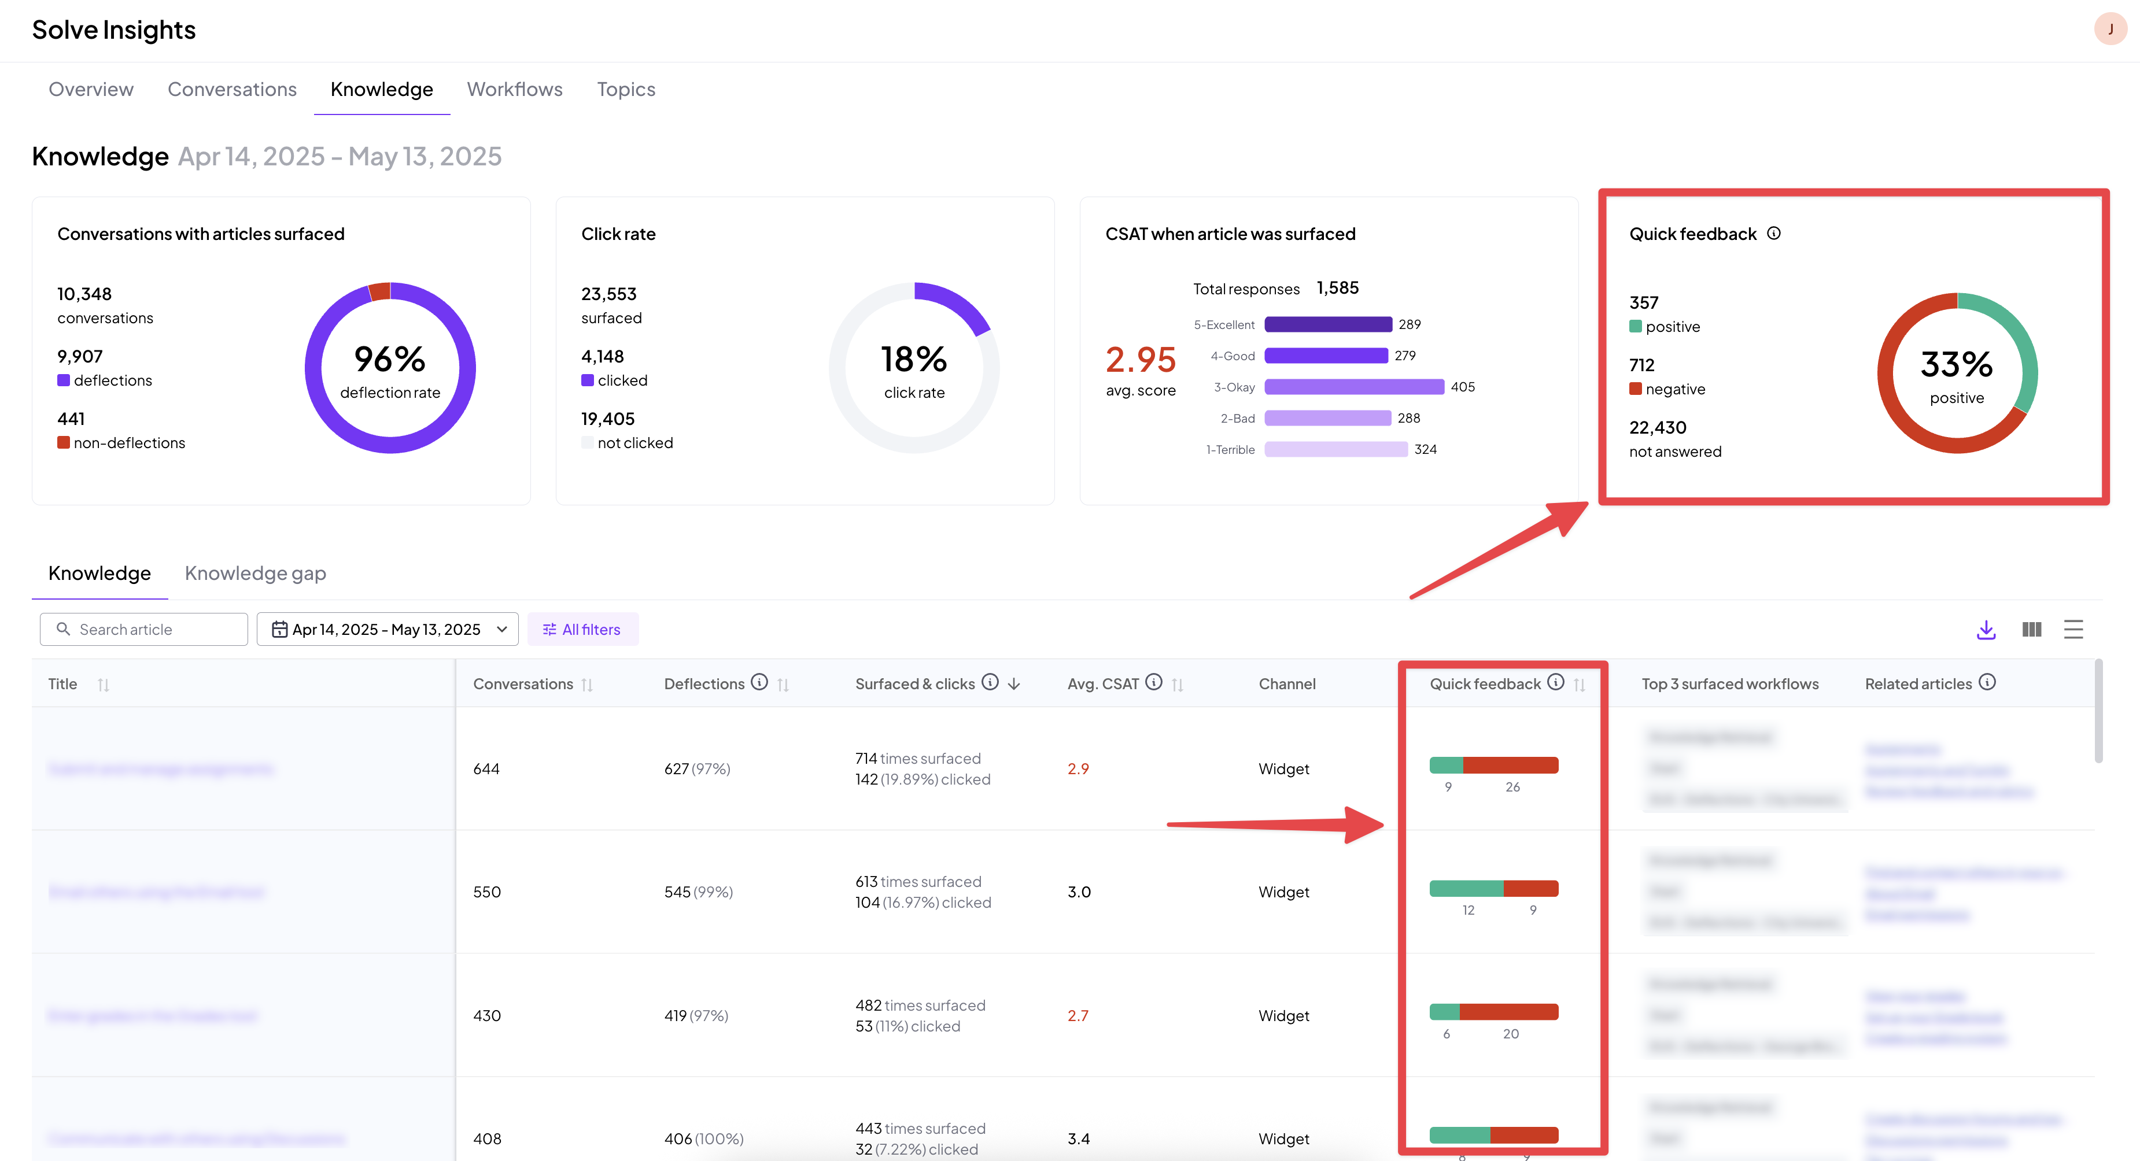Click the feedback bar showing 12 and 9
This screenshot has width=2140, height=1161.
[1494, 889]
